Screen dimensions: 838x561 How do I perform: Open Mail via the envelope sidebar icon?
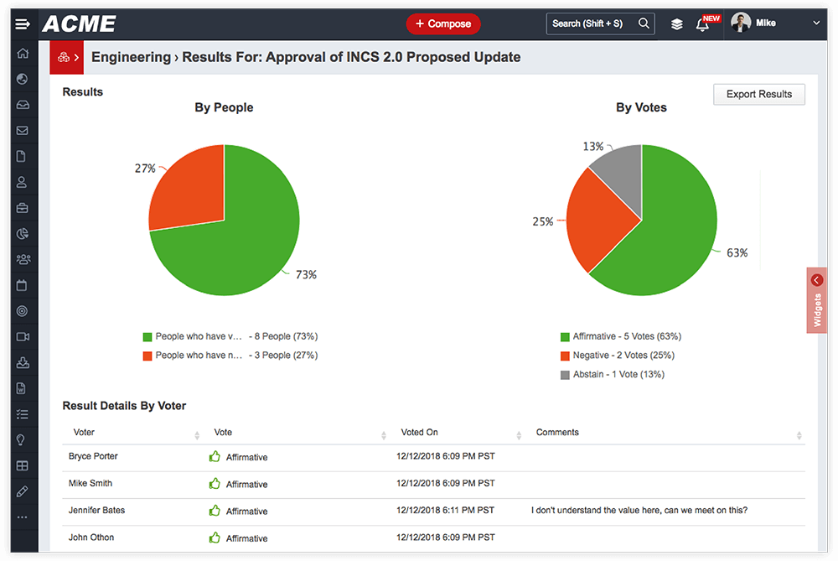23,130
